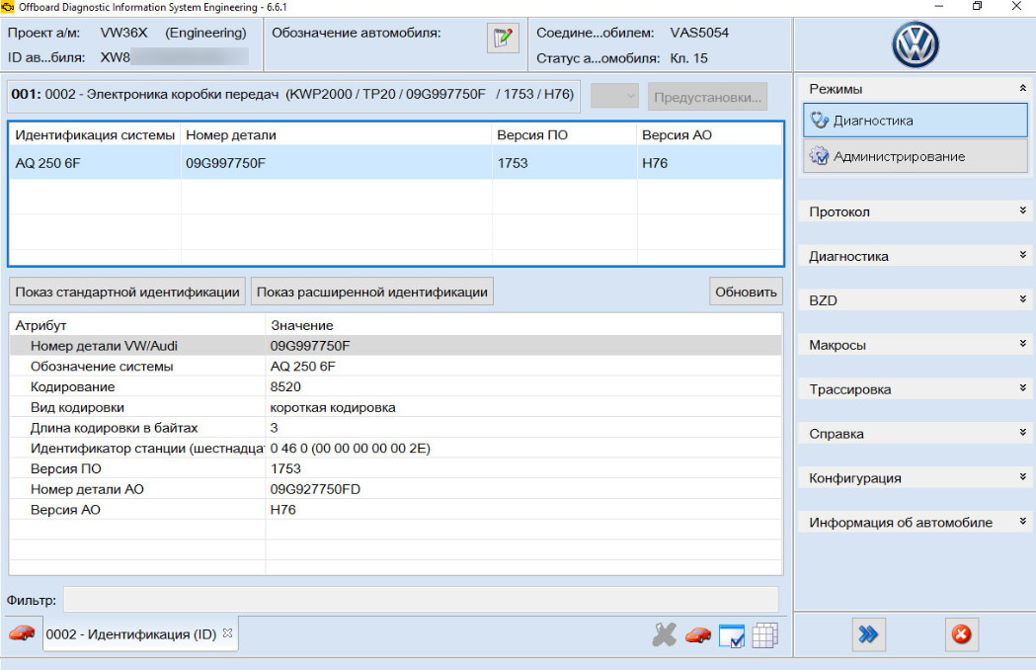
Task: Expand the Справка section
Action: [x=1022, y=433]
